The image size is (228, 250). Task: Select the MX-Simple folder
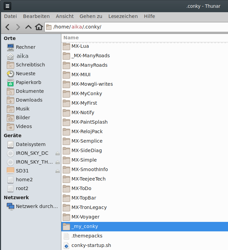(x=145, y=160)
